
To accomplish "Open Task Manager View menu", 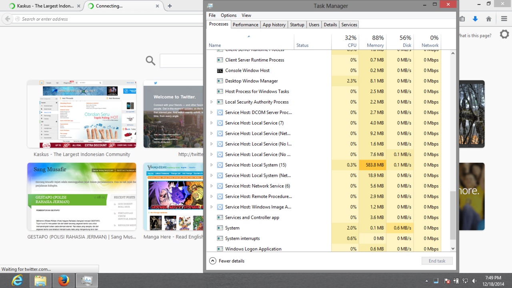I will [x=246, y=15].
